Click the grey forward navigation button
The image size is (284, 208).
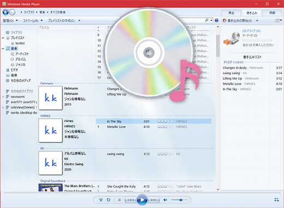point(12,12)
